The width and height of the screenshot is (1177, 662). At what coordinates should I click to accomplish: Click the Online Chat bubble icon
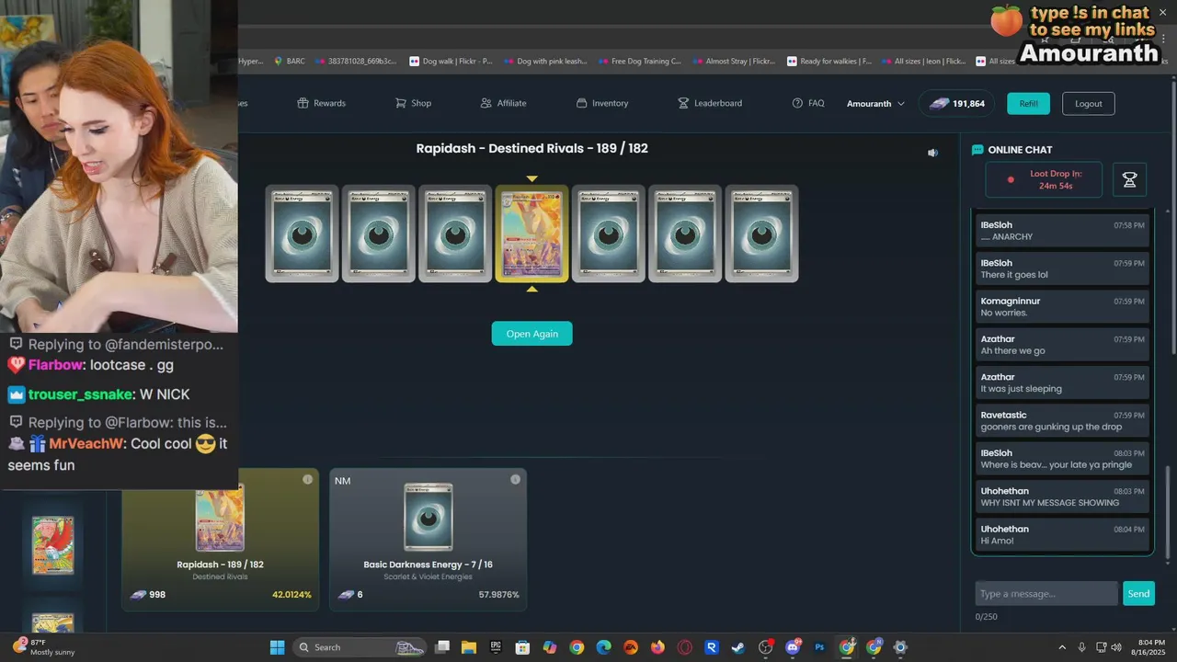point(977,150)
